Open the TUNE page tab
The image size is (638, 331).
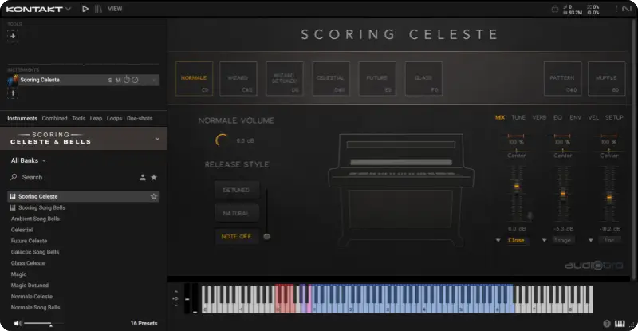(x=518, y=117)
